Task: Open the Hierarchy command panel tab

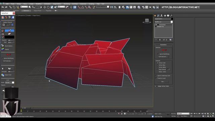Action: coord(162,16)
